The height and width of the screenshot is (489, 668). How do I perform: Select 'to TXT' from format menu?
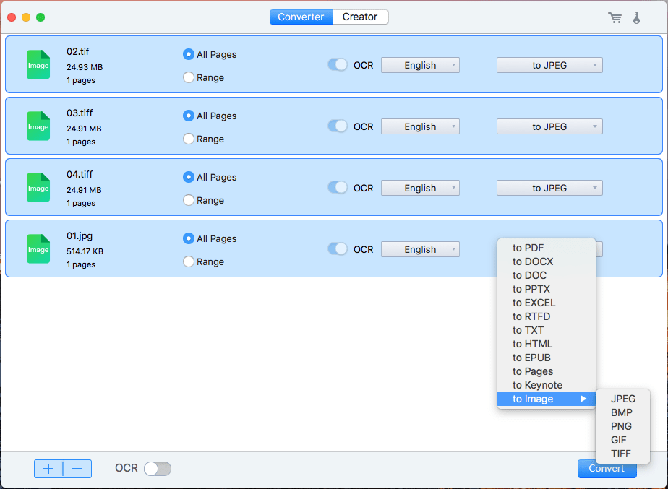[x=546, y=330]
